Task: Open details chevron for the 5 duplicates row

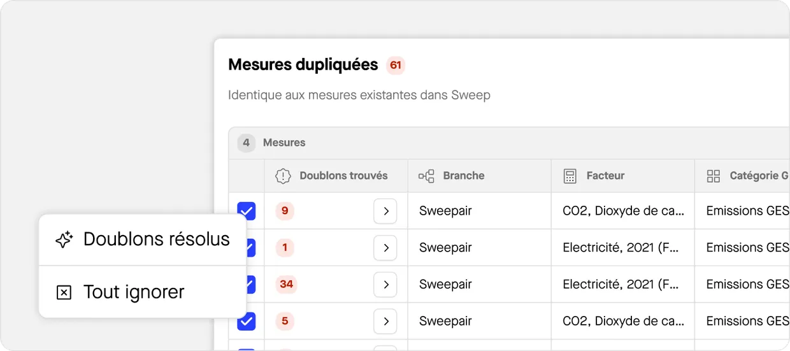Action: coord(385,321)
